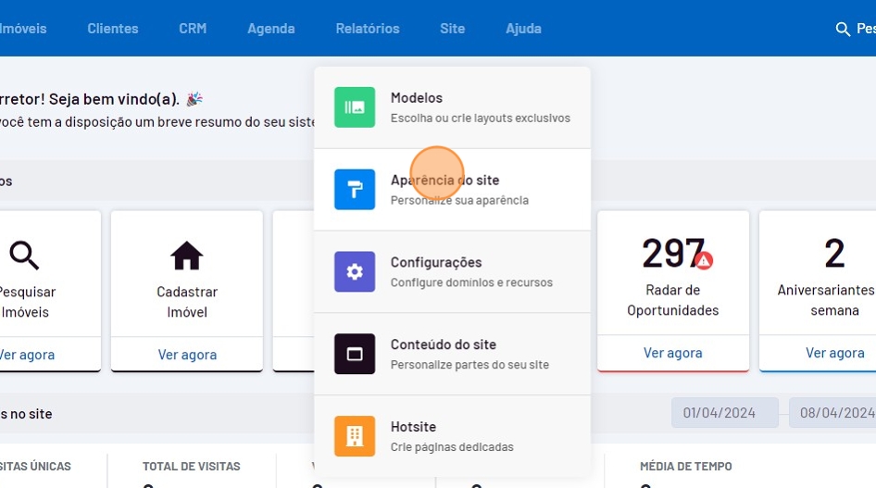Click the house icon for Cadastrar Imóvel
876x488 pixels.
187,256
